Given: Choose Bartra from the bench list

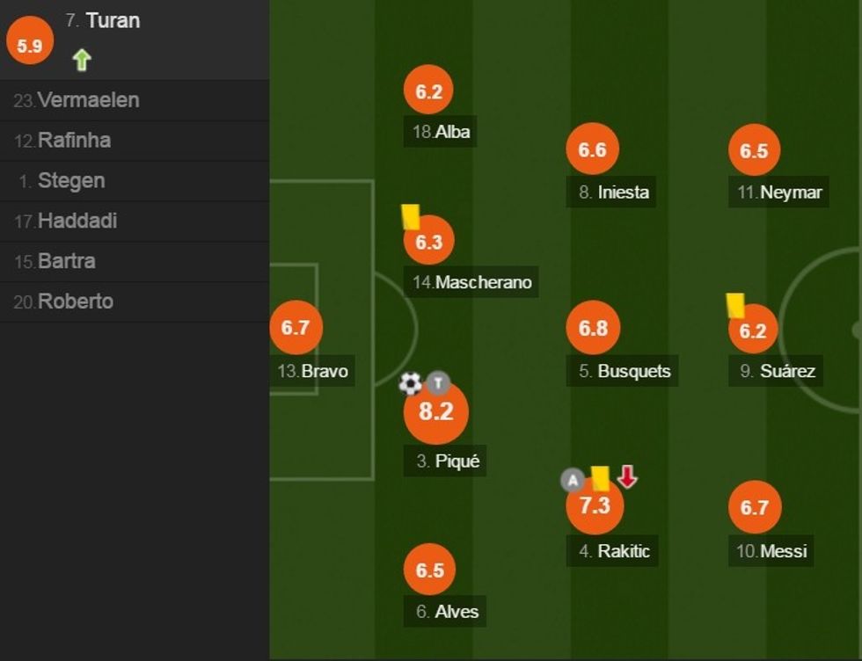Looking at the screenshot, I should coord(67,262).
